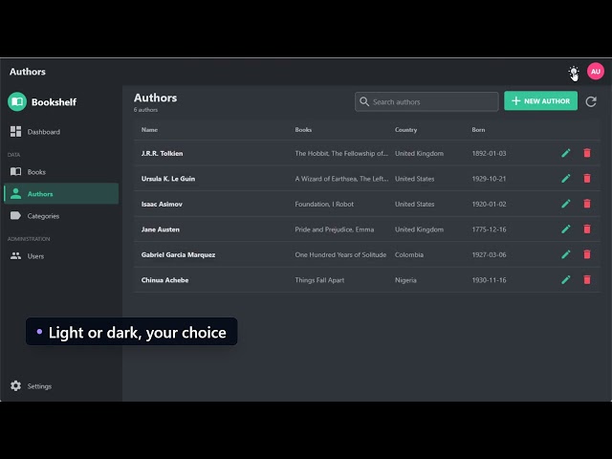Screen dimensions: 612x459
Task: Select the J.R.R. Tolkien name cell
Action: click(x=162, y=153)
